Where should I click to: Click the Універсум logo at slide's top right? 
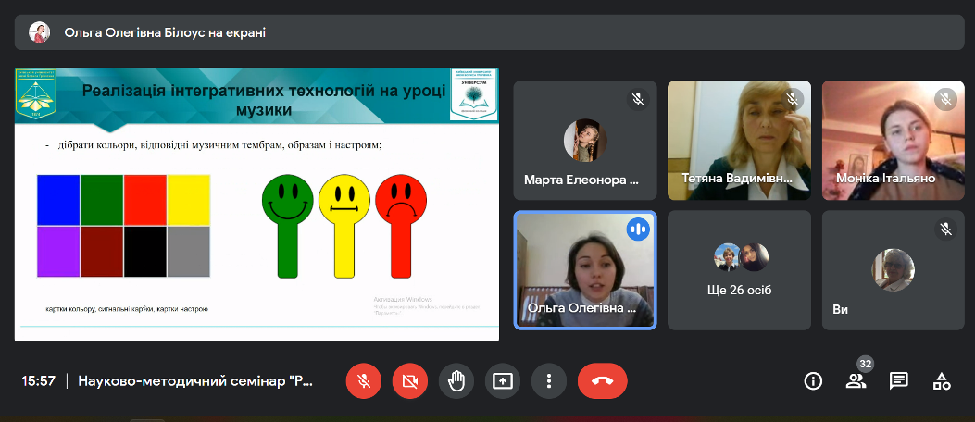[474, 94]
